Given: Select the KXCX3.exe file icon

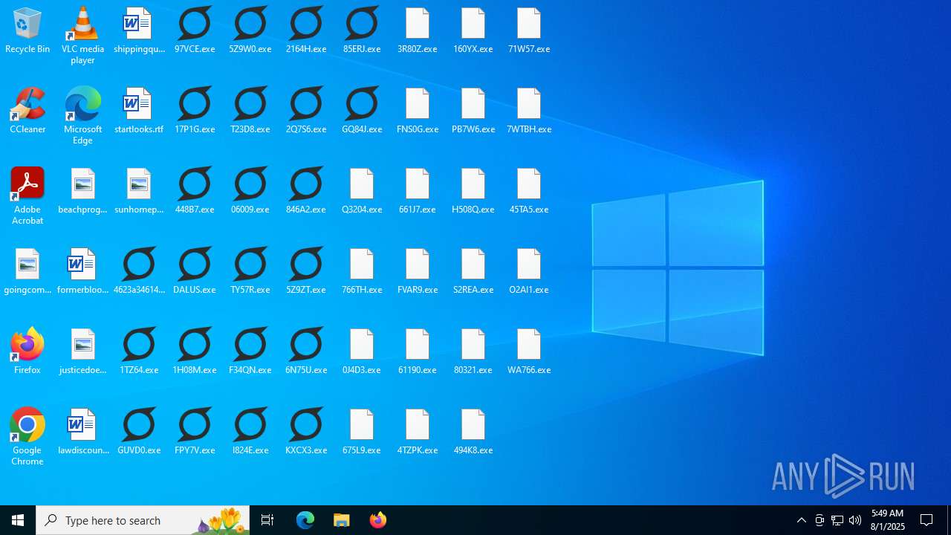Looking at the screenshot, I should 306,432.
